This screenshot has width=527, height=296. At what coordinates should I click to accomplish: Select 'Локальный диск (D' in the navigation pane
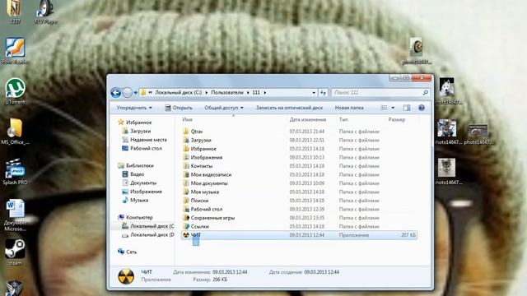(x=152, y=235)
